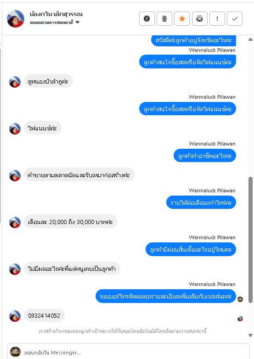Open the assign conversation label
This screenshot has width=254, height=359.
pyautogui.click(x=51, y=22)
